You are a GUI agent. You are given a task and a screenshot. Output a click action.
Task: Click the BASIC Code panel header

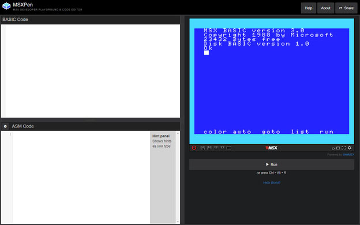click(91, 20)
